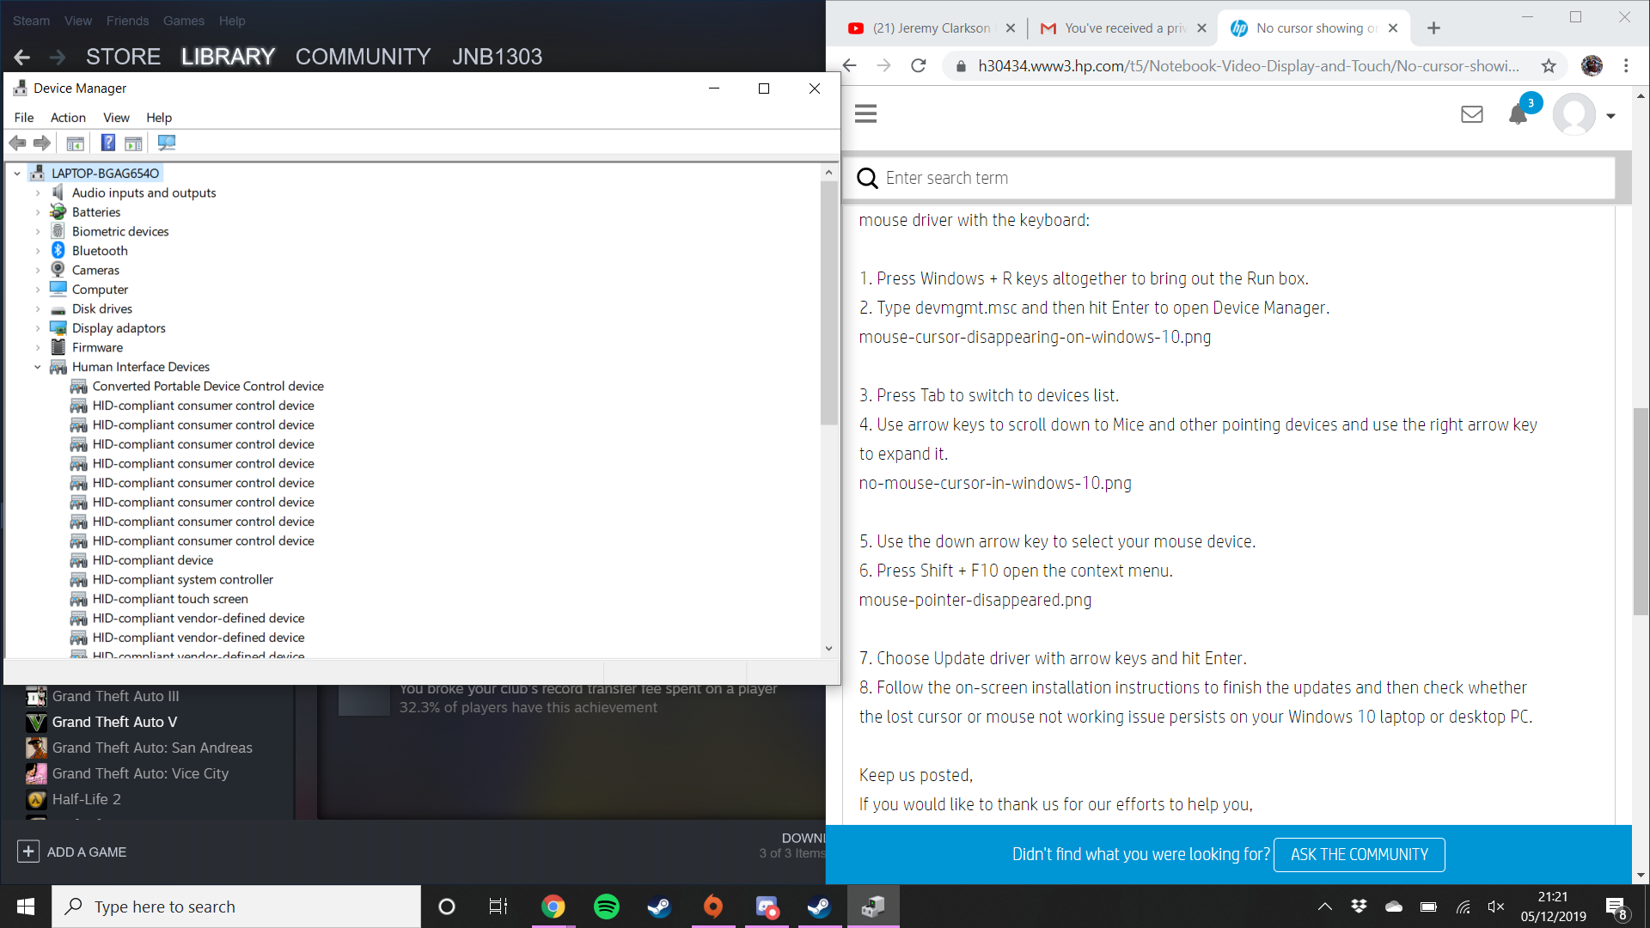Click the Device Manager Help toolbar icon
1650x928 pixels.
click(x=108, y=143)
